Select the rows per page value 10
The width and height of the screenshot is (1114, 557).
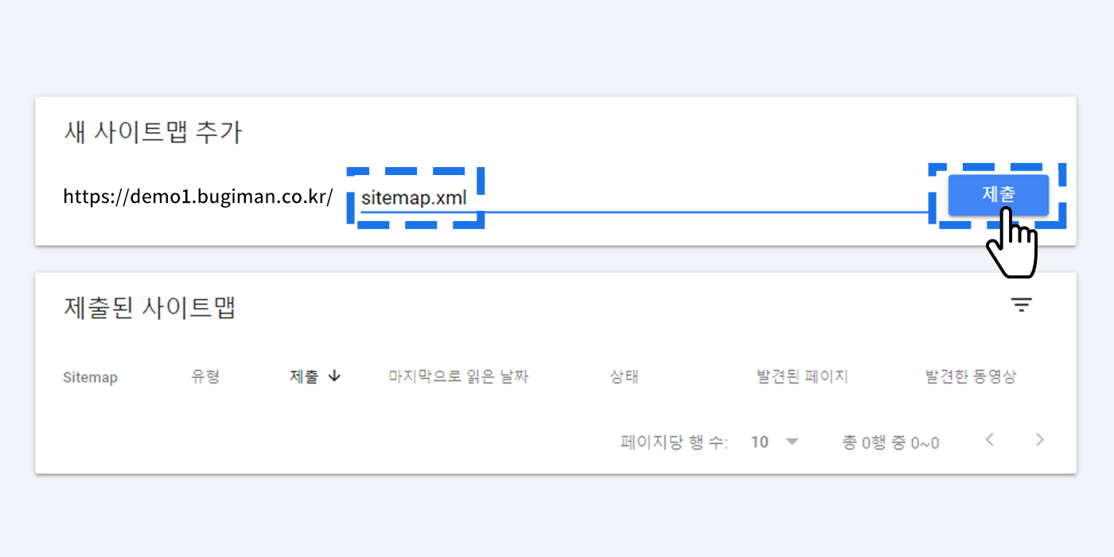[x=760, y=442]
